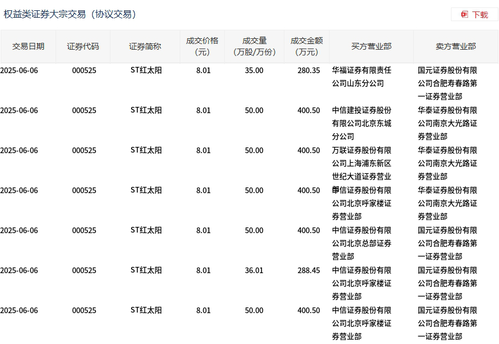The image size is (499, 344).
Task: Click the 证券简称 column header
Action: click(x=145, y=46)
